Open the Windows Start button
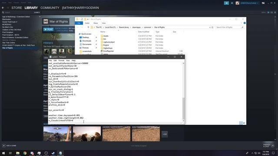Image resolution: width=278 pixels, height=156 pixels. pyautogui.click(x=3, y=153)
